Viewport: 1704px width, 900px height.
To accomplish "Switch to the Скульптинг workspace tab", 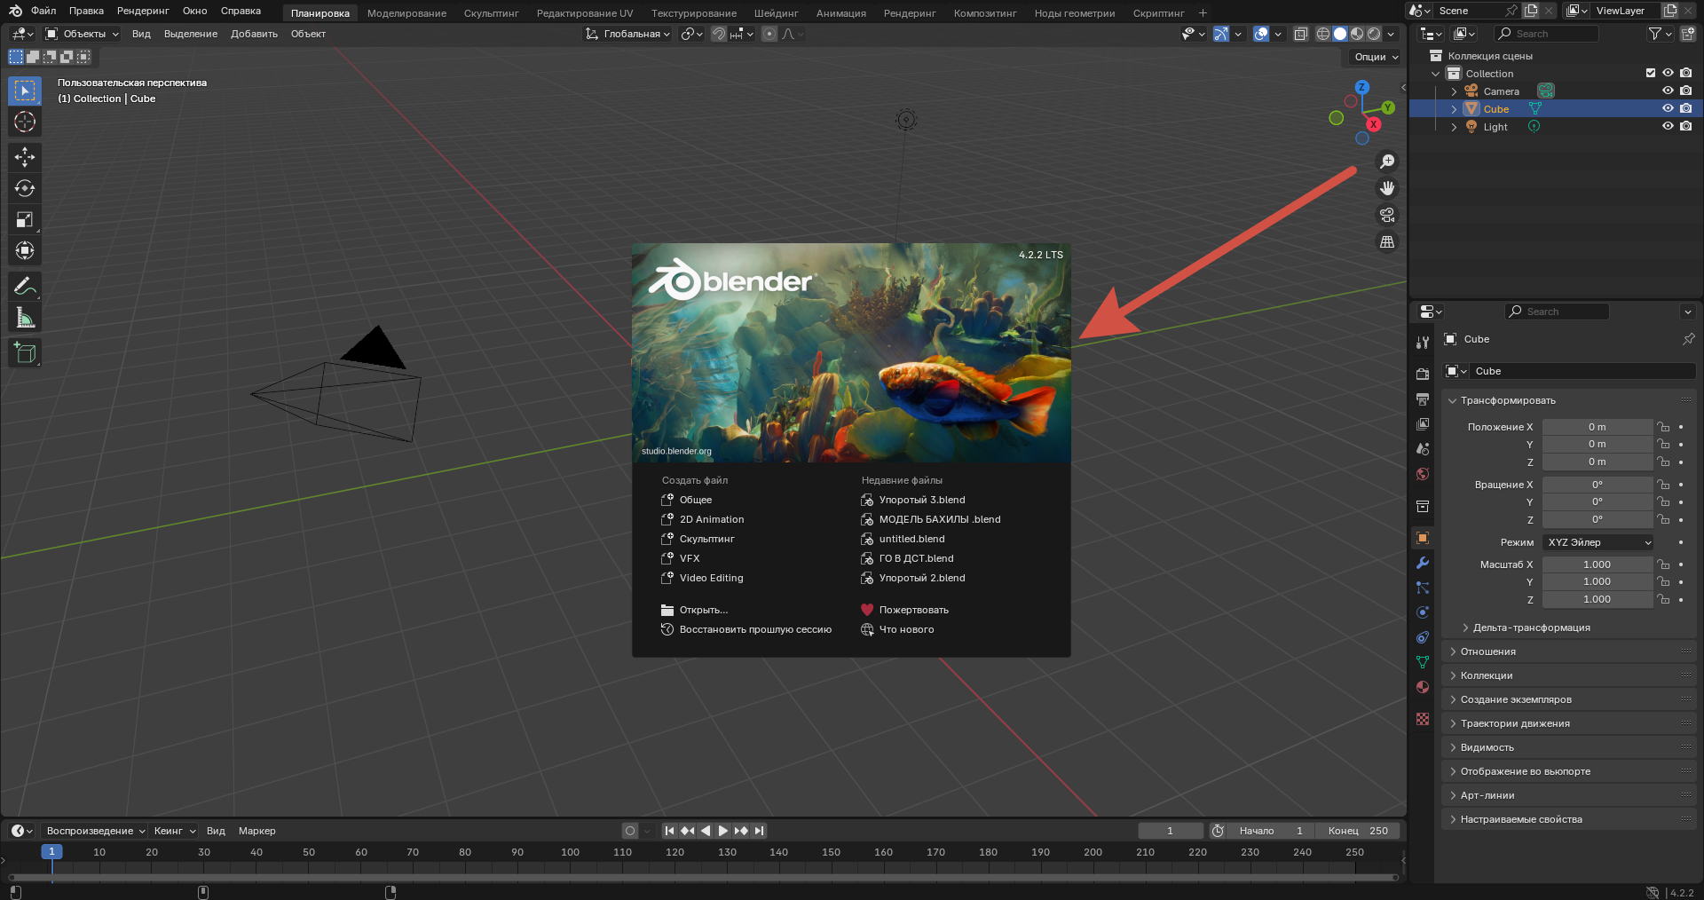I will coord(491,13).
